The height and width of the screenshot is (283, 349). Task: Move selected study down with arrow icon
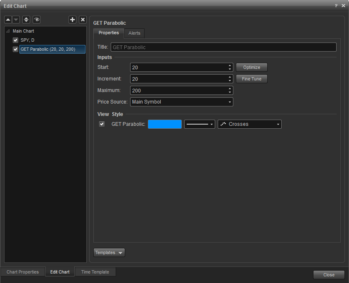(x=16, y=20)
